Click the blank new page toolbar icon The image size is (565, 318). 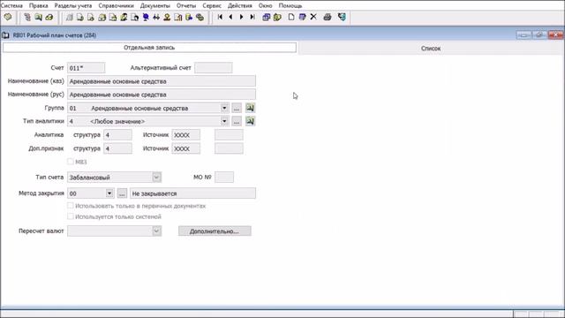click(291, 17)
